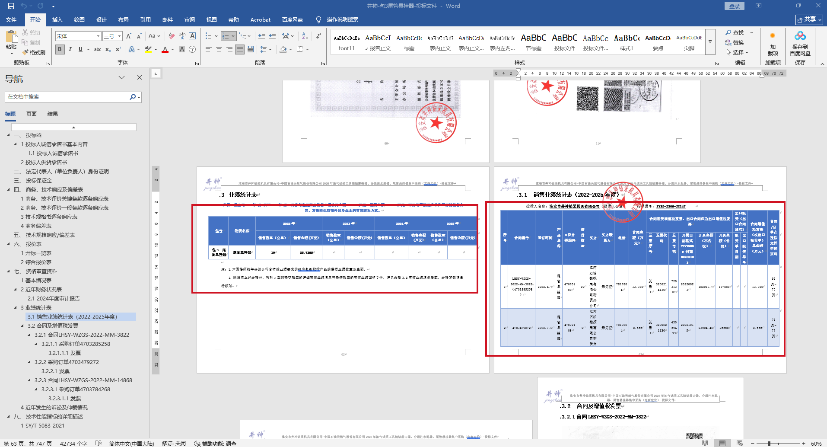Collapse 3.2 合同及增值税发票 section
Screen dimensions: 827x447
coord(22,326)
